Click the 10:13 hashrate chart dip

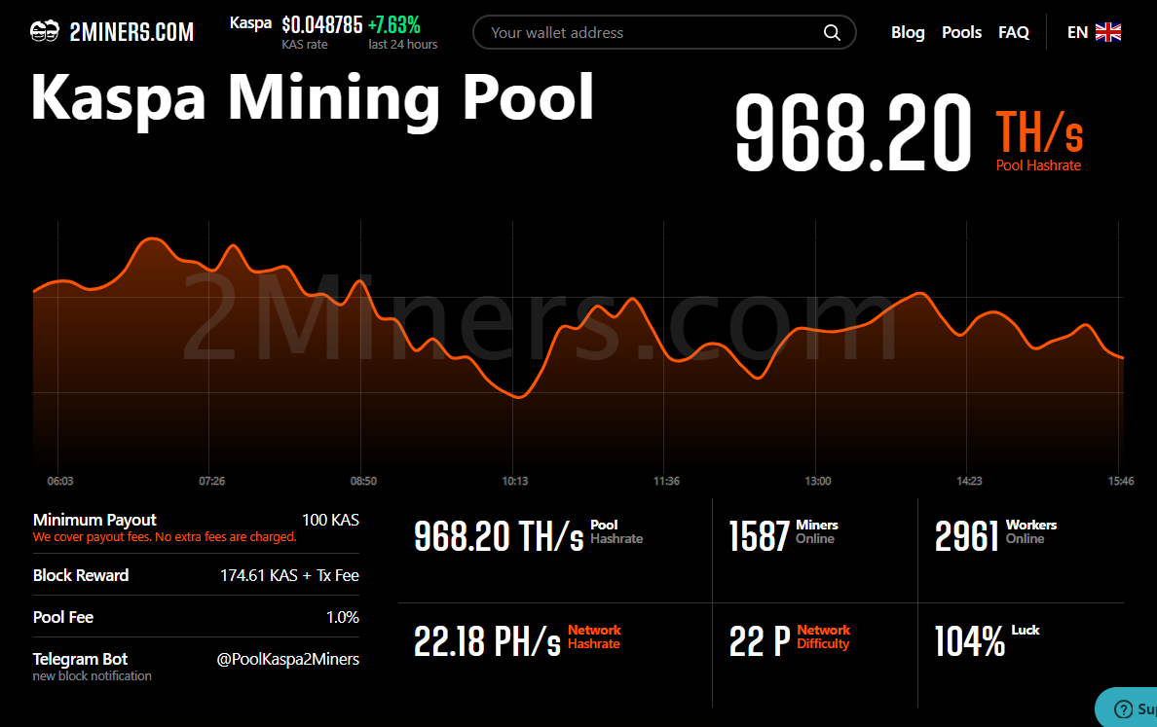pyautogui.click(x=519, y=396)
